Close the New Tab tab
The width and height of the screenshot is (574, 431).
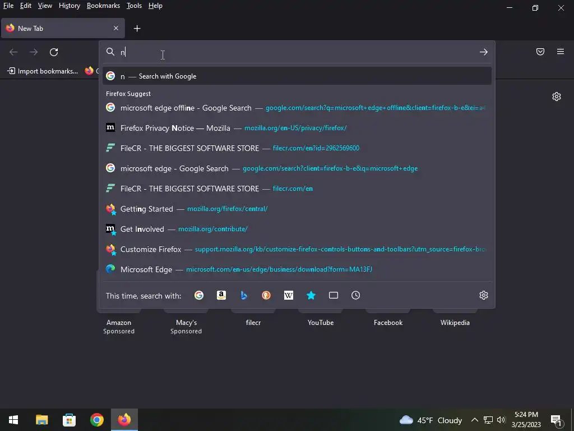116,28
